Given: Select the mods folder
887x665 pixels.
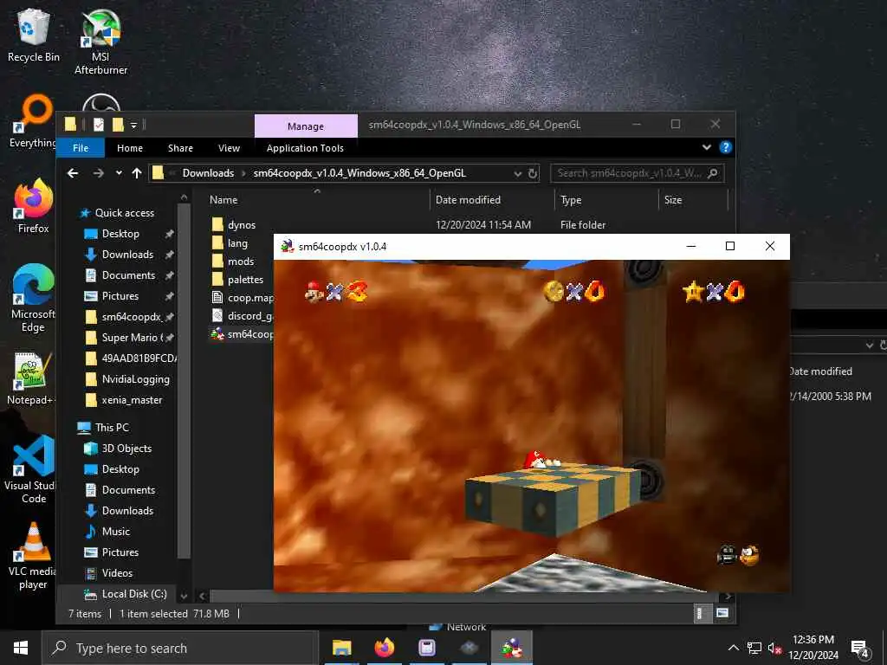Looking at the screenshot, I should click(x=233, y=261).
